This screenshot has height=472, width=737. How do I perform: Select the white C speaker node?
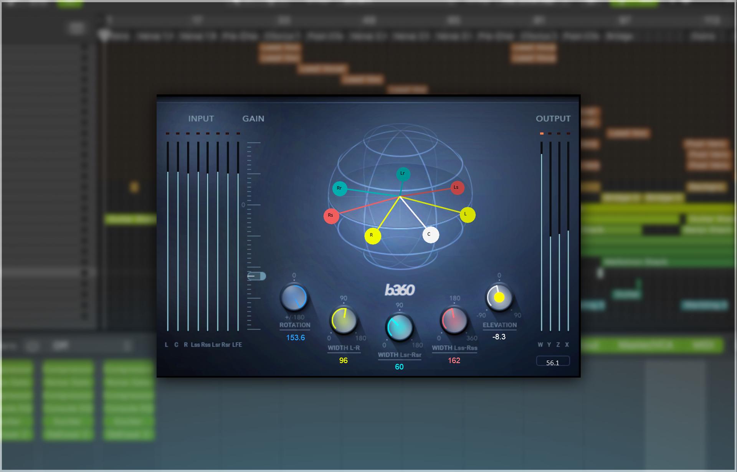click(431, 235)
